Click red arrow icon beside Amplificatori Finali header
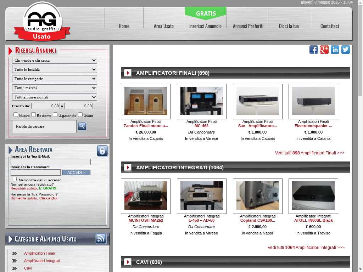This screenshot has height=272, width=363. [128, 73]
